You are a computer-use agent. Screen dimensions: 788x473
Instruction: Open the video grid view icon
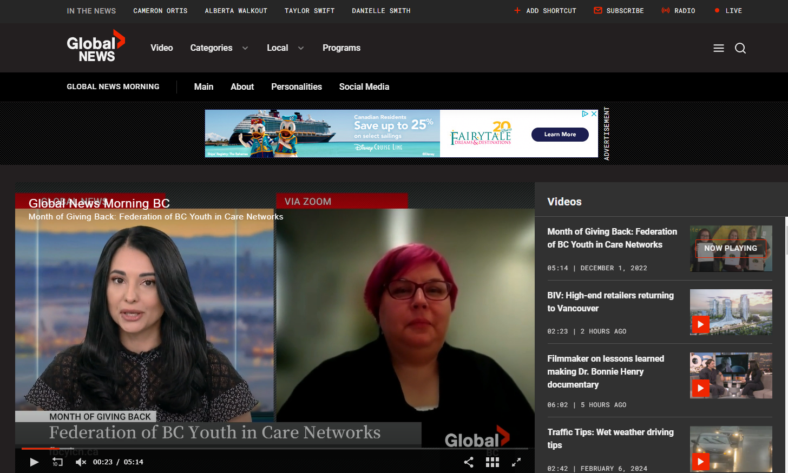tap(492, 462)
